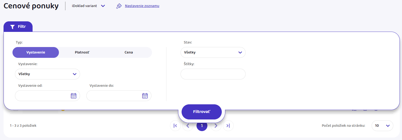Click the paintbrush list settings icon
Viewport: 402px width, 140px height.
pos(119,6)
